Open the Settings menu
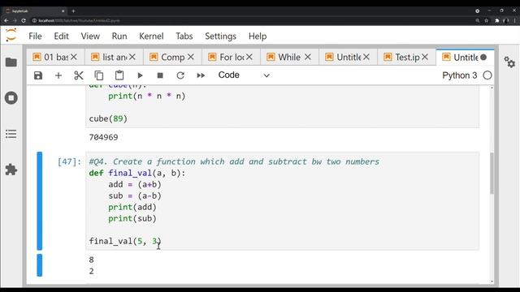The height and width of the screenshot is (292, 520). 220,36
